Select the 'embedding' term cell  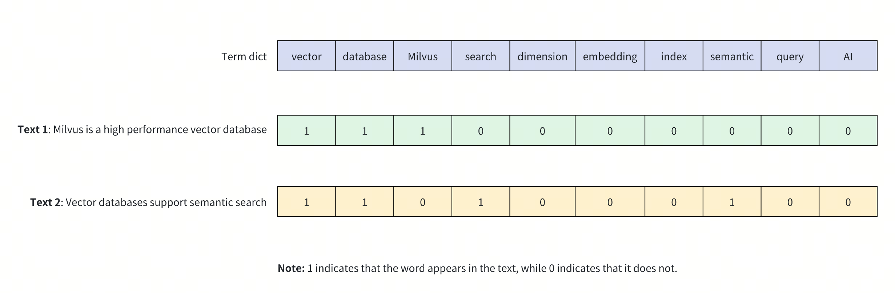click(610, 56)
